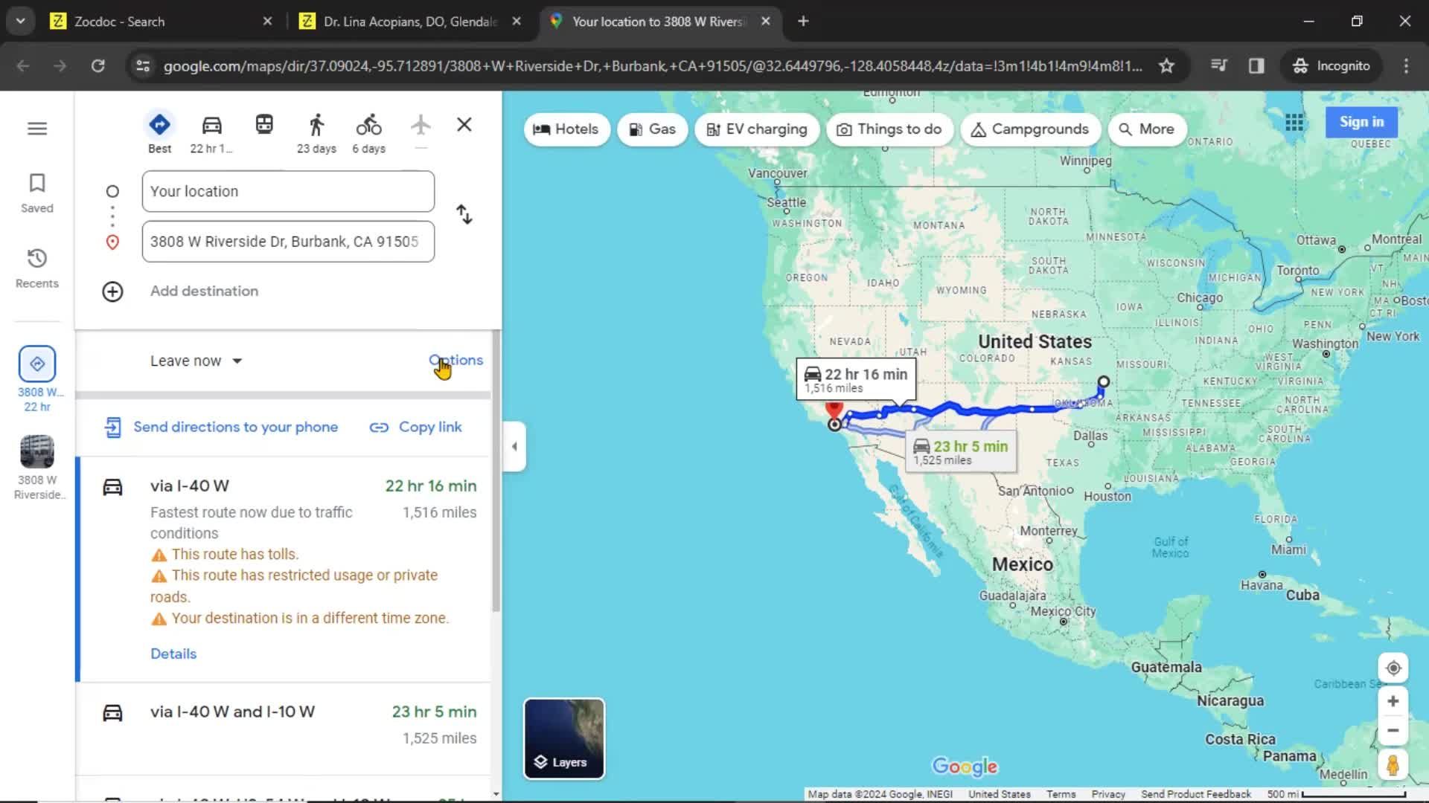Click the More filters button

(1145, 129)
